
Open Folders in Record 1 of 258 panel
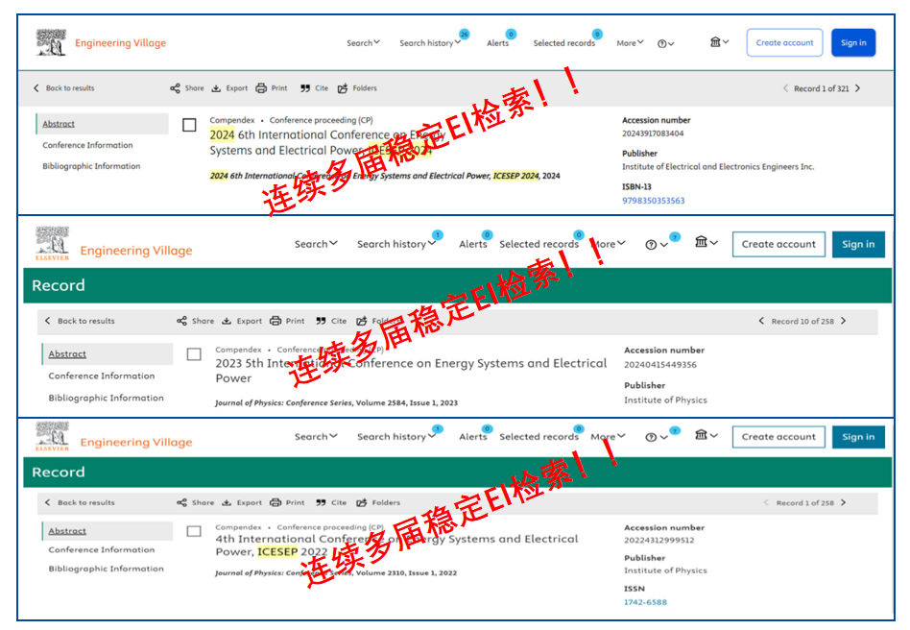378,503
